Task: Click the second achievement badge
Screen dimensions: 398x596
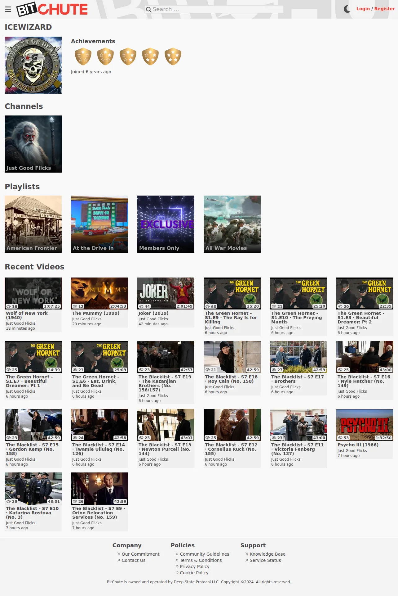Action: [105, 56]
